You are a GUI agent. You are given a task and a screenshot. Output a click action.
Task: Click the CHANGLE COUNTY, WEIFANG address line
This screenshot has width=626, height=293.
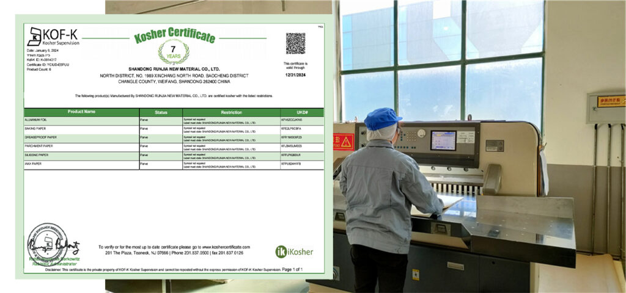click(x=174, y=81)
